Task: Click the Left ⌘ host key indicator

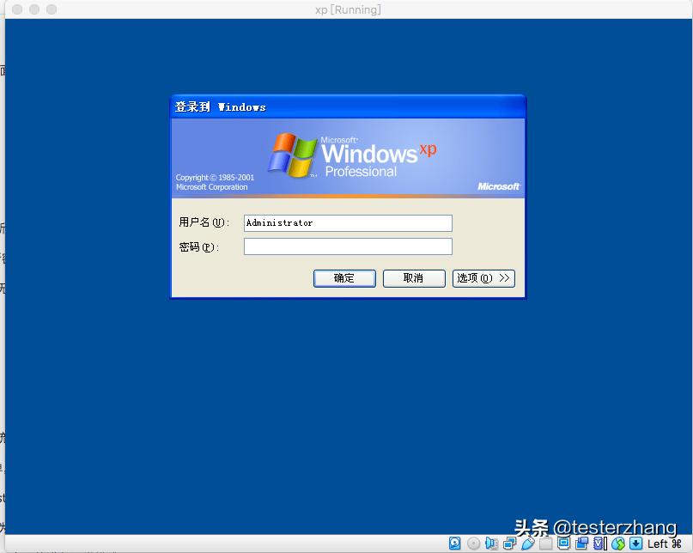Action: [664, 543]
